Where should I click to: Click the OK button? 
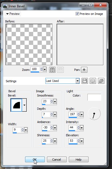(x=35, y=160)
